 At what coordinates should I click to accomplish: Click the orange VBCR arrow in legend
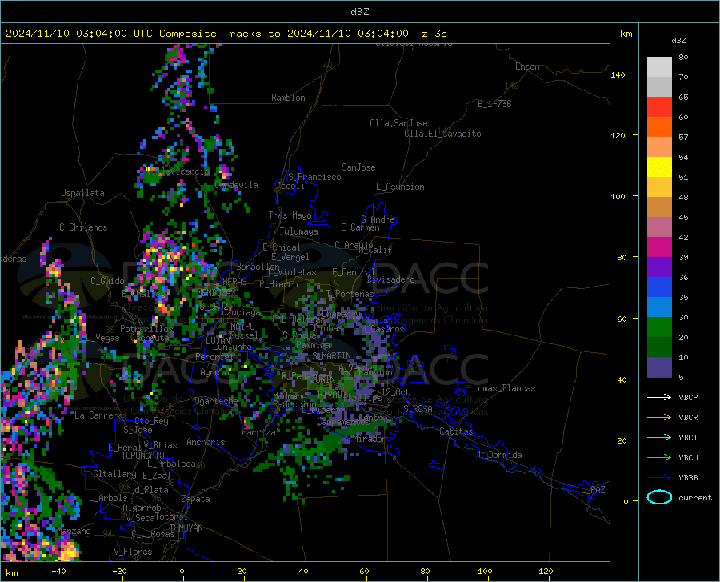coord(659,418)
